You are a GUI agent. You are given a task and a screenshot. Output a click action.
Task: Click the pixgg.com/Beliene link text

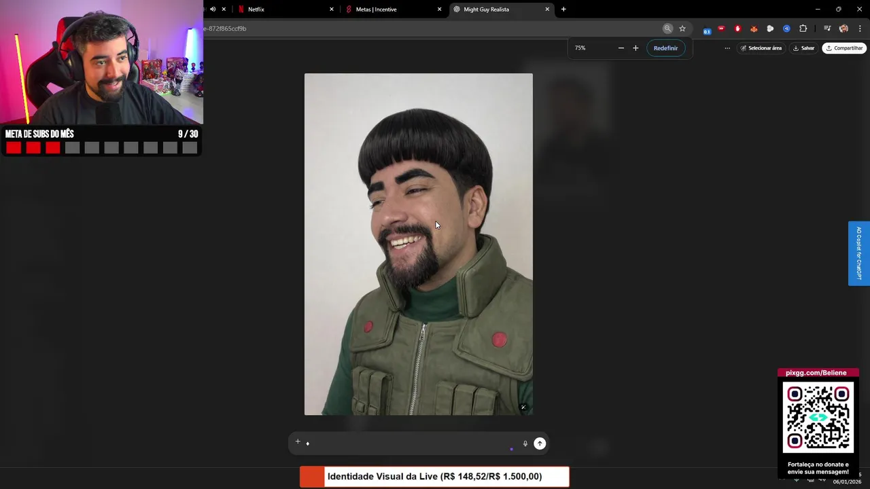pos(816,373)
